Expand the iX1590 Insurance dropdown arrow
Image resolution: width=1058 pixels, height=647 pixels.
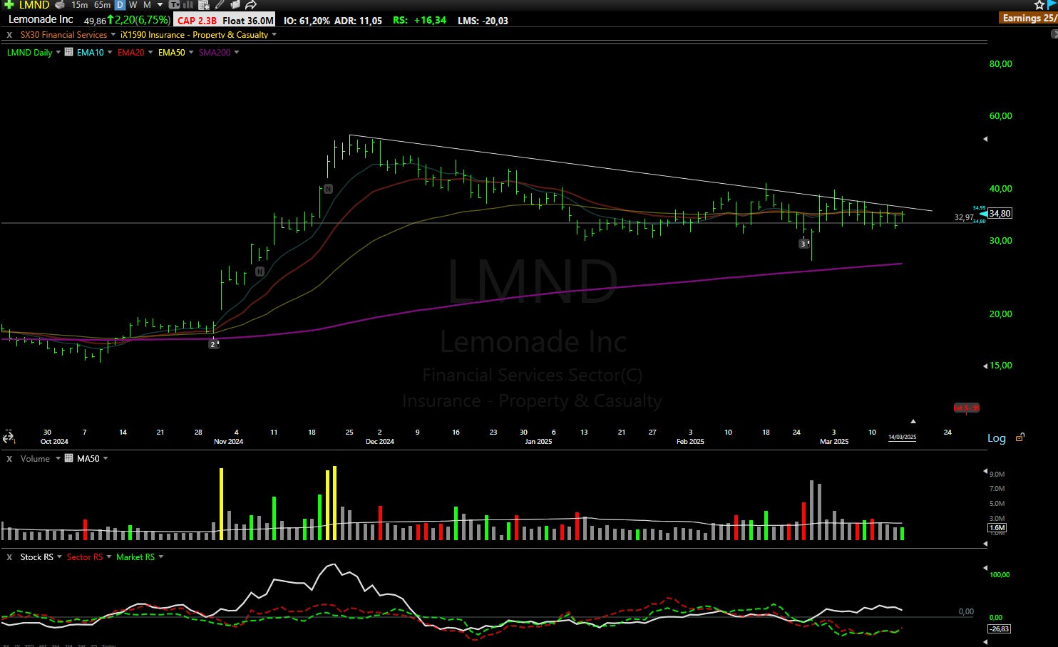pyautogui.click(x=274, y=34)
